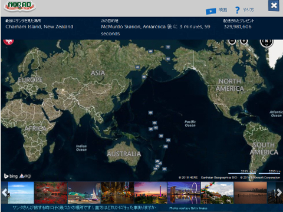Open the pink-lit tower at sunset thumbnail
This screenshot has height=212, width=283.
151,193
